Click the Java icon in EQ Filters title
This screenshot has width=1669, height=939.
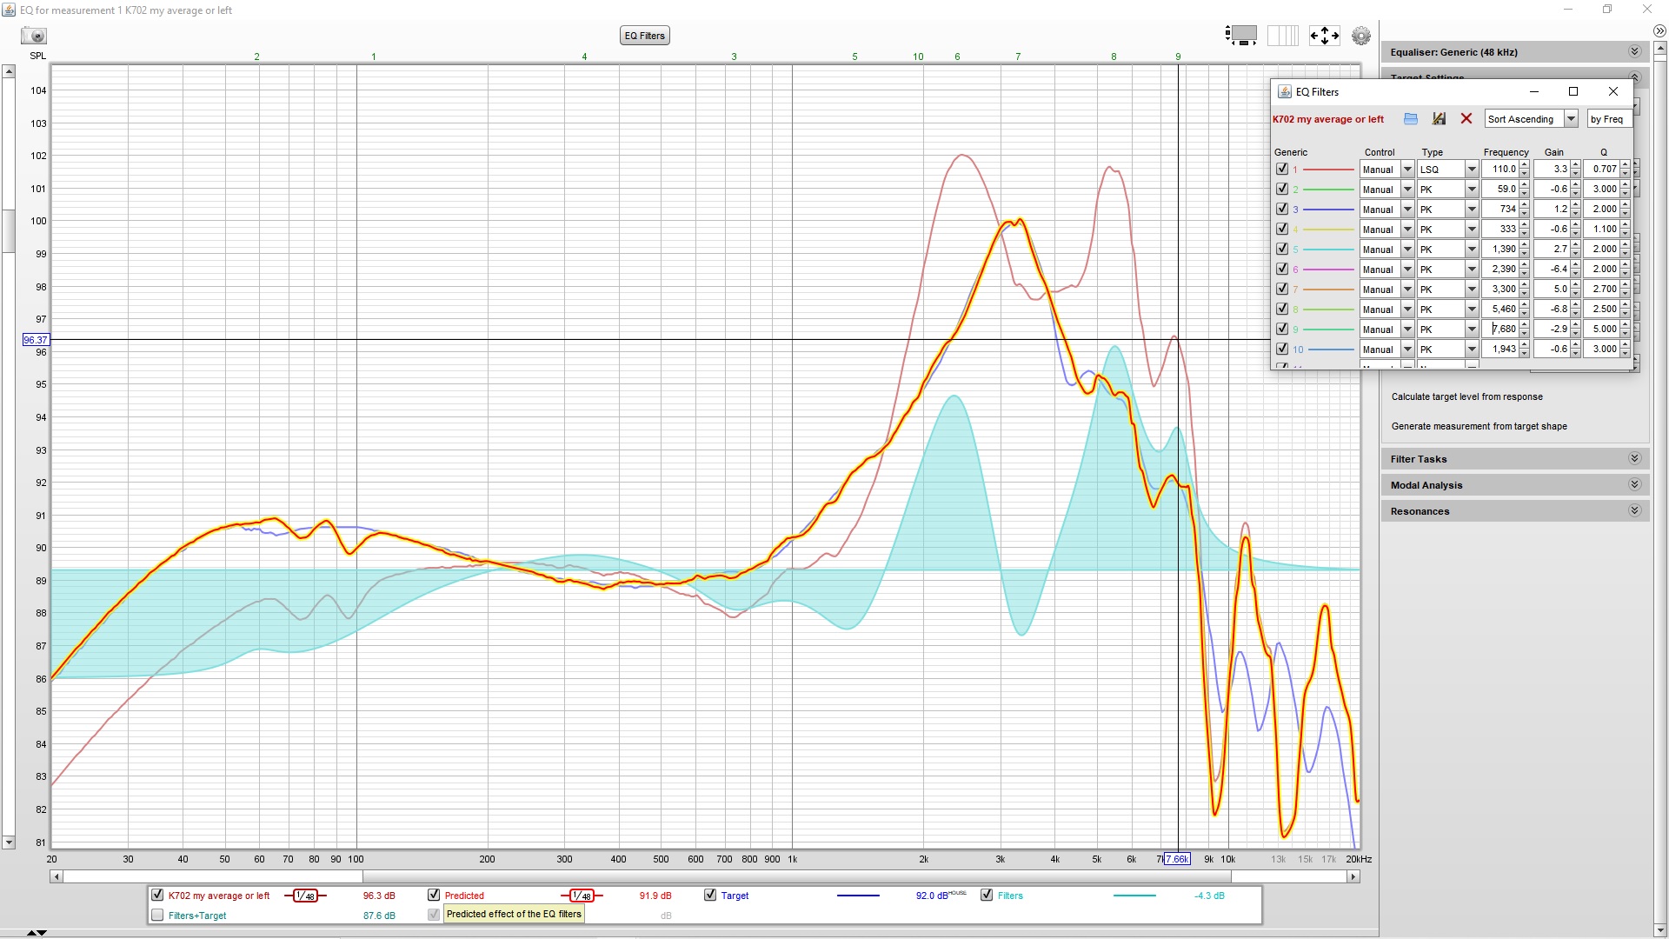pos(1284,91)
